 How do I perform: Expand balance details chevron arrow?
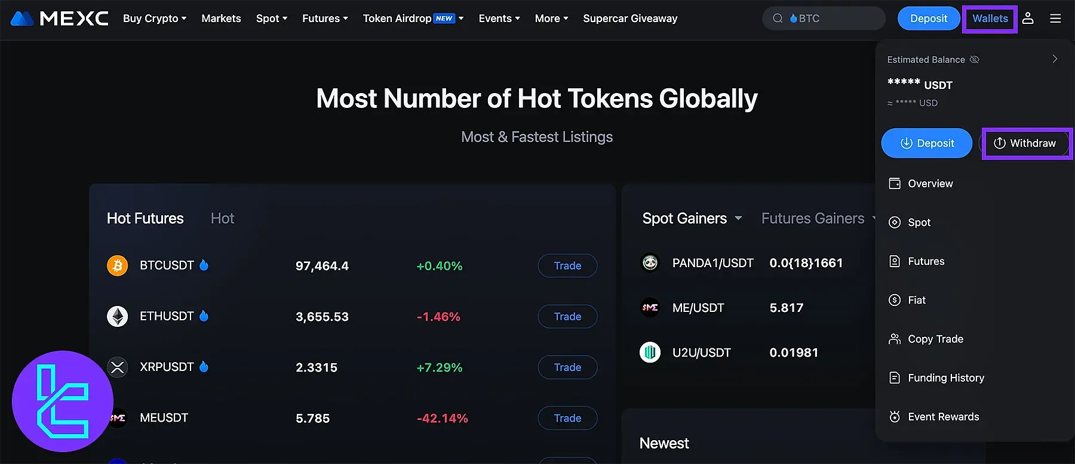pos(1055,59)
